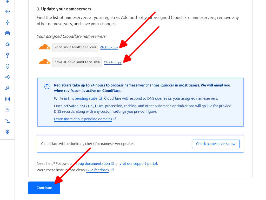Click the info icon in the registrar notice
The width and height of the screenshot is (266, 200).
click(x=47, y=87)
